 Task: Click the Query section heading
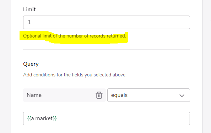[x=31, y=64]
